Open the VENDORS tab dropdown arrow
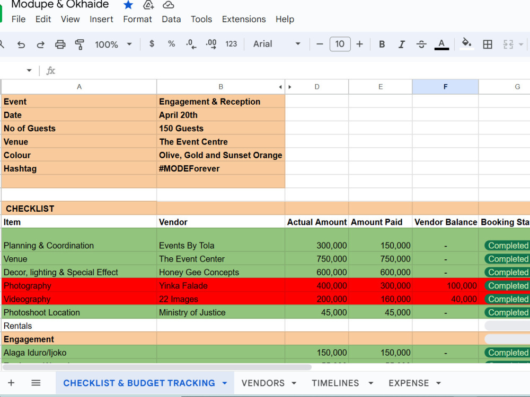Image resolution: width=530 pixels, height=397 pixels. pyautogui.click(x=294, y=383)
